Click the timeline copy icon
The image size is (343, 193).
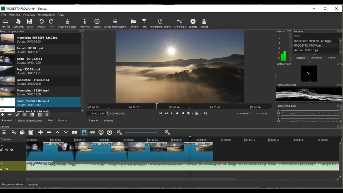(22, 132)
